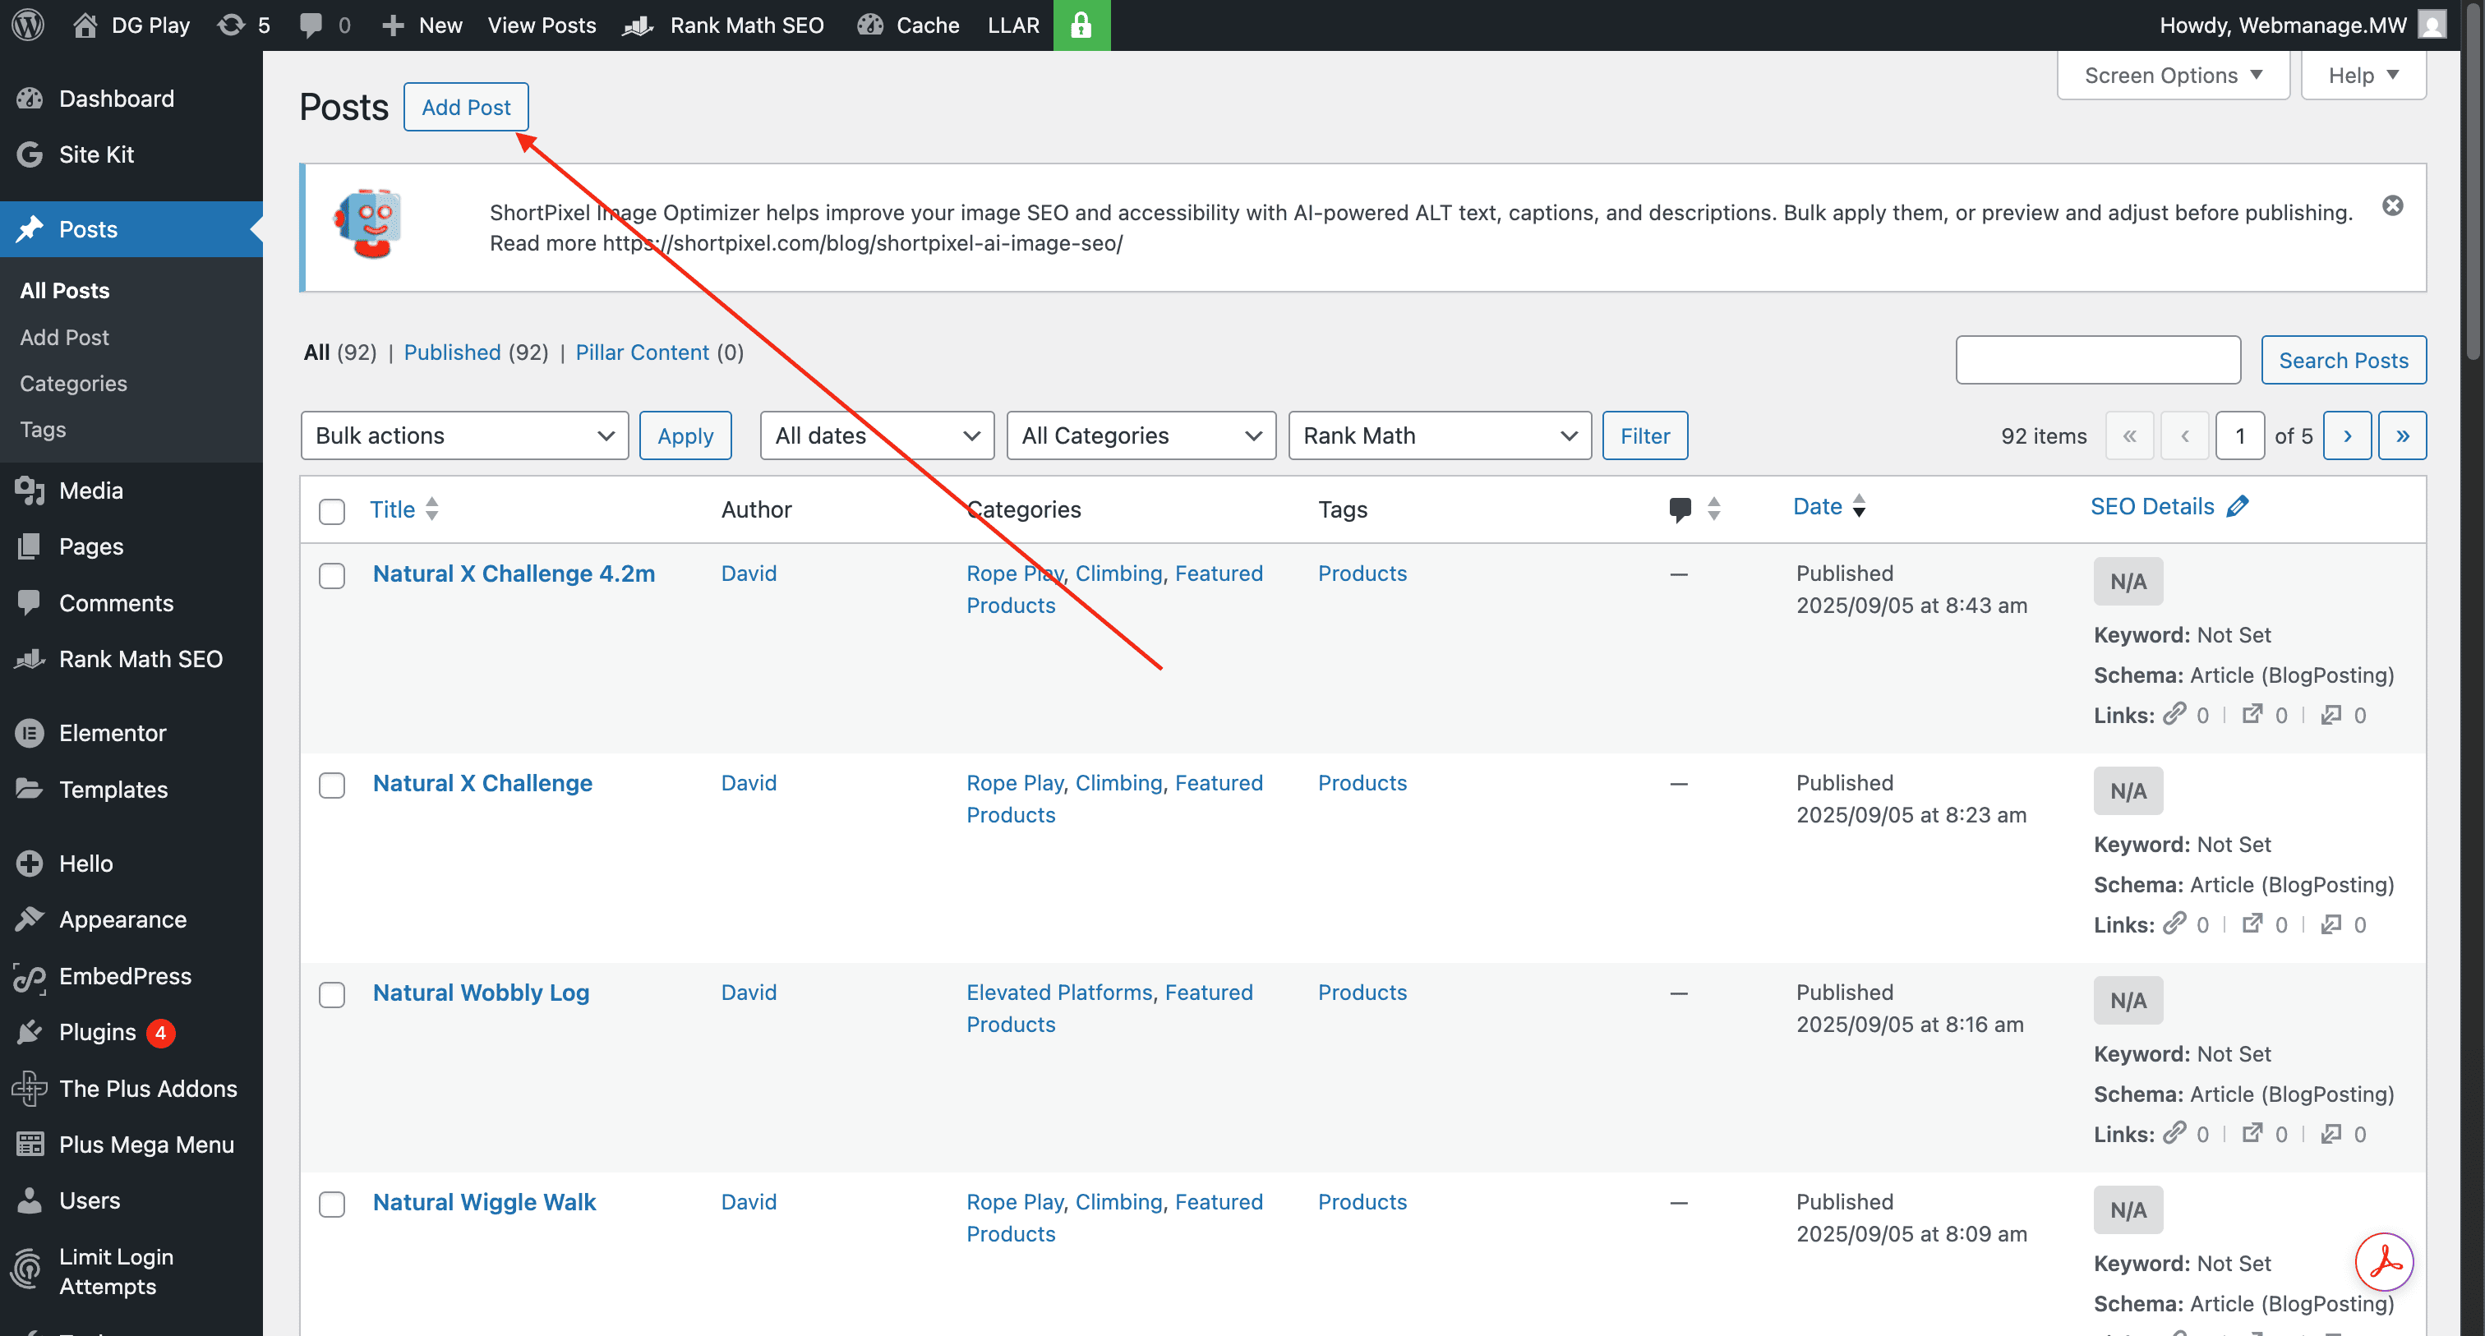Dismiss the ShortPixel notice with X icon
Viewport: 2485px width, 1336px height.
point(2391,205)
